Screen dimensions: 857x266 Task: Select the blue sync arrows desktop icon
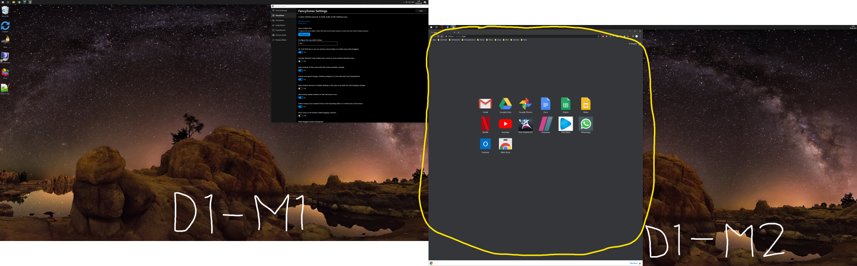5,26
